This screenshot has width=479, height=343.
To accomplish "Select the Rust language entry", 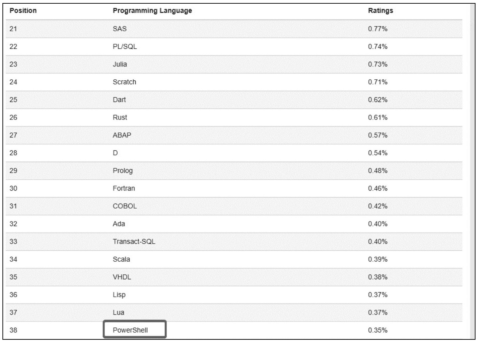I will [x=120, y=118].
